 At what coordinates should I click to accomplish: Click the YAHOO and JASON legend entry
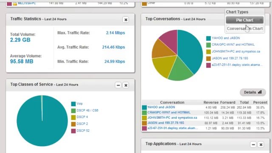coord(226,38)
